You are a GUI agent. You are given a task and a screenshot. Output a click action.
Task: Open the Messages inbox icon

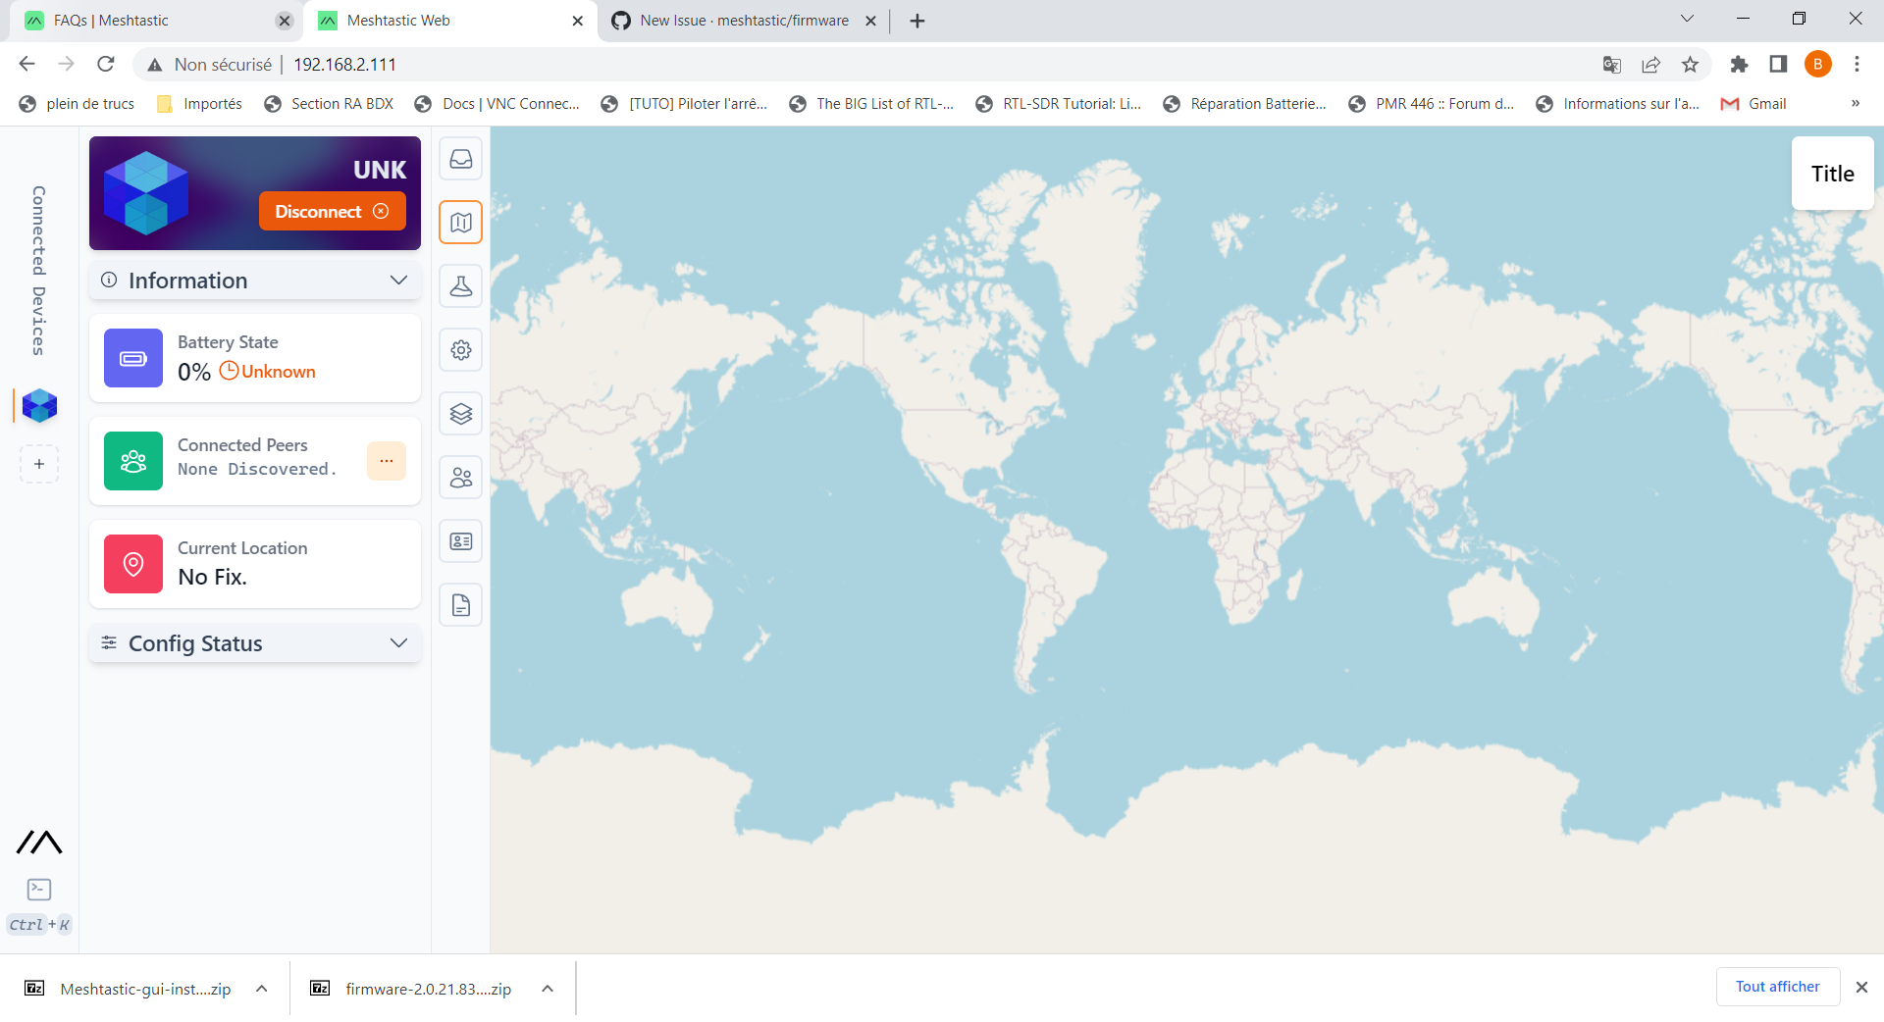pyautogui.click(x=460, y=159)
